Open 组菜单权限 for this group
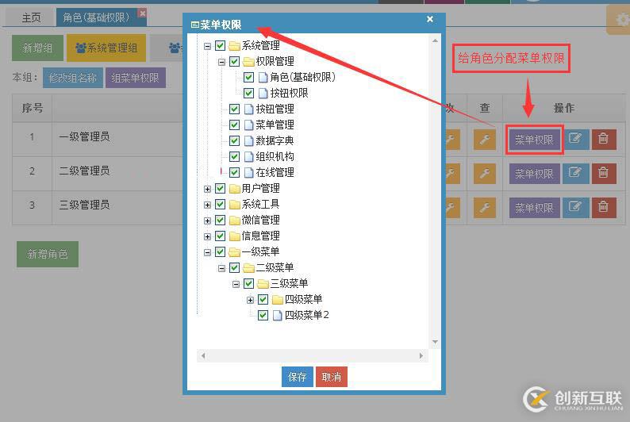 (136, 78)
